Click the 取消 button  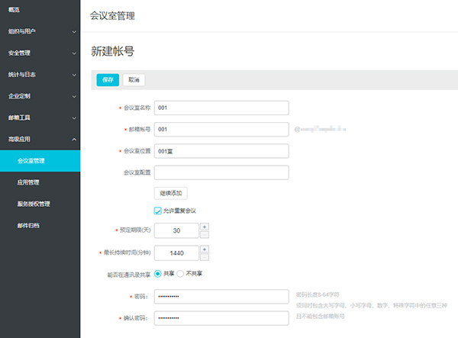(134, 79)
